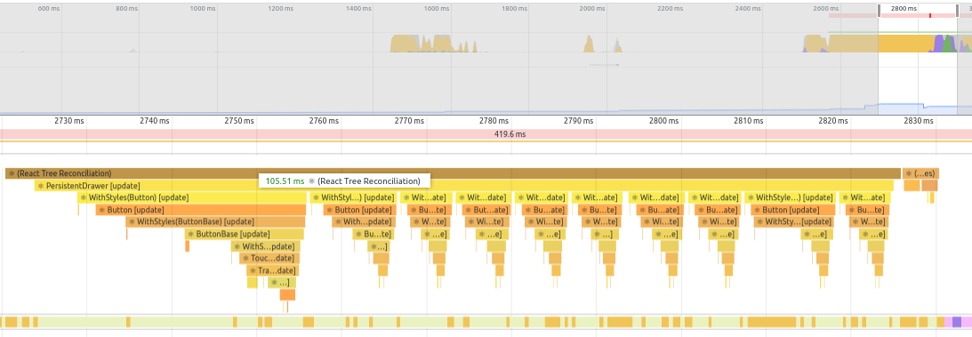
Task: Select the WithStyles(Button) [update] flame bar
Action: coord(192,197)
